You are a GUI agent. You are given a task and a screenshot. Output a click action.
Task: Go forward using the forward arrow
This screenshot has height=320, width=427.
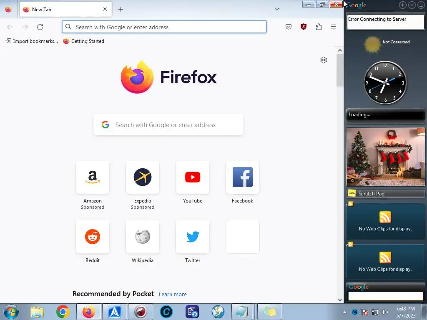(x=25, y=27)
